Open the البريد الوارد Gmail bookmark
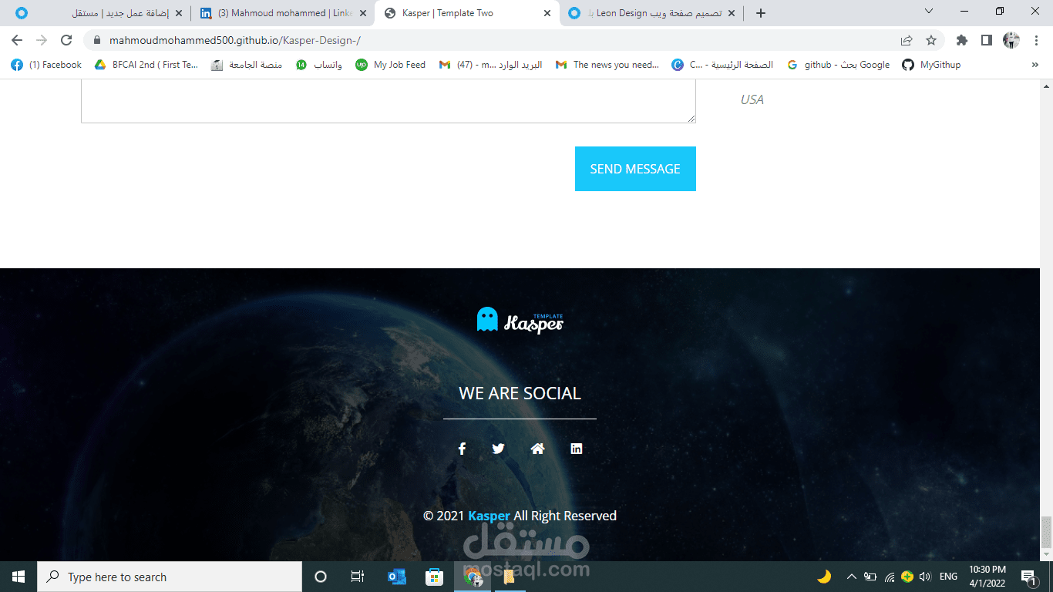 coord(490,65)
